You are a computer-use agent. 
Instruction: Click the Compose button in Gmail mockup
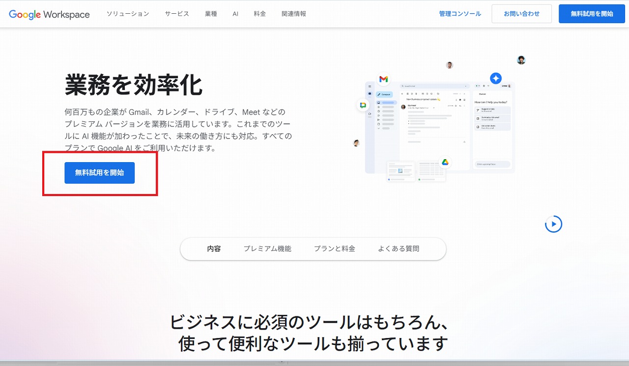click(384, 94)
